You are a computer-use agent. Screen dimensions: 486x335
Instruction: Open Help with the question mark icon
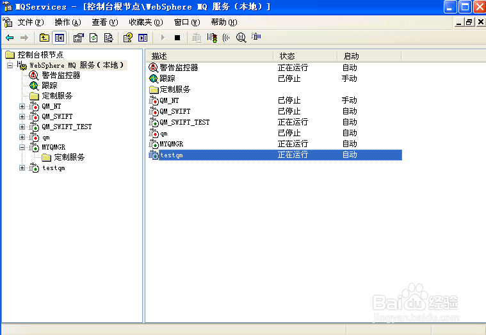127,38
